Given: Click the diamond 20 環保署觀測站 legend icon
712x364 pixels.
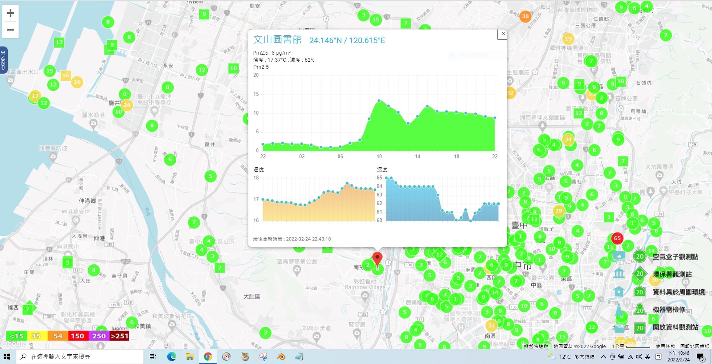Looking at the screenshot, I should pos(639,274).
